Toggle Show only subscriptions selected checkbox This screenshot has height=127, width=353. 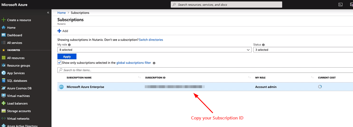[59, 63]
